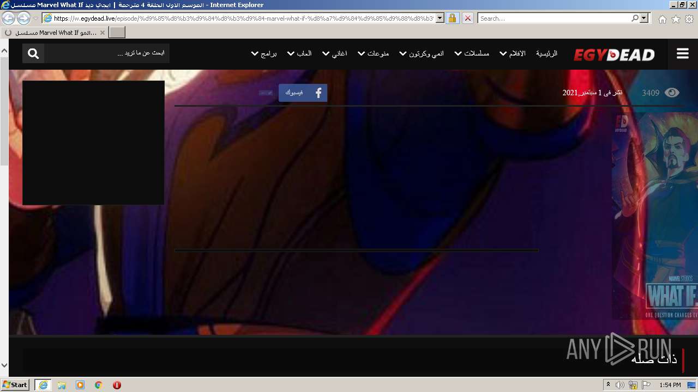Focus the Internet Explorer Search box
The image size is (698, 392).
coord(554,18)
